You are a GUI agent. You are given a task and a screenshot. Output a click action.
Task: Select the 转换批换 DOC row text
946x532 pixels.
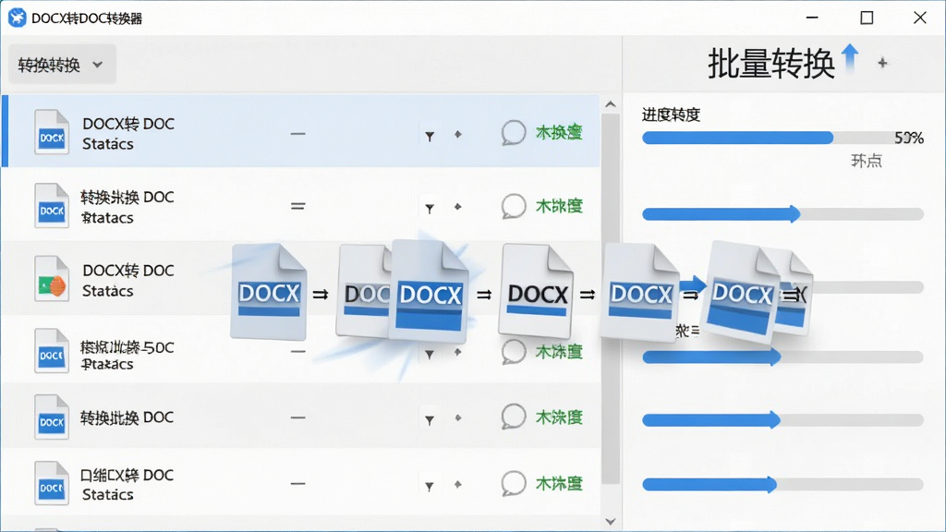[127, 417]
